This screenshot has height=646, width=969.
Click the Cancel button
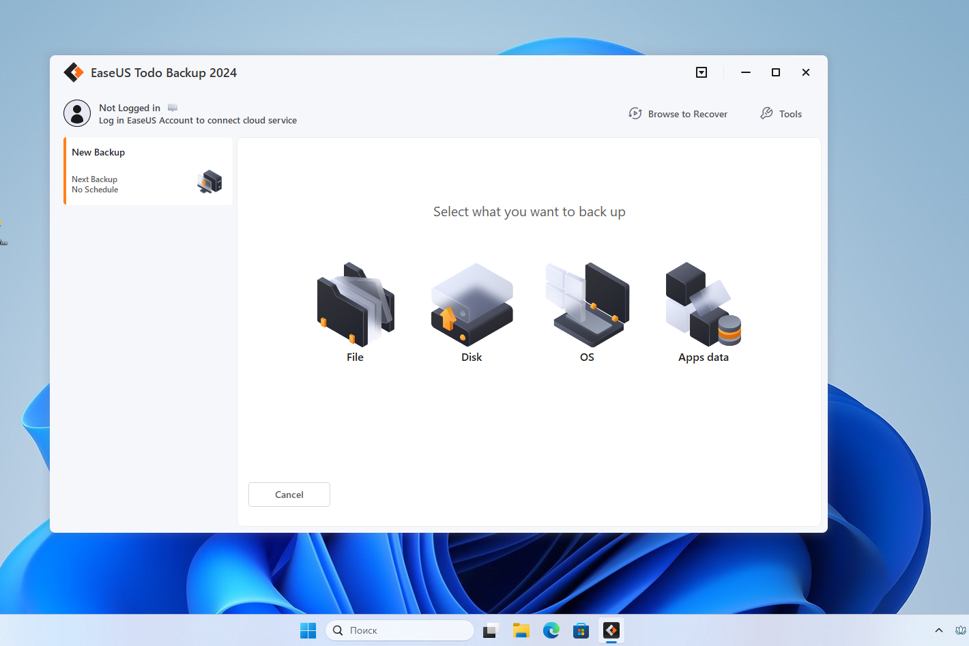289,495
